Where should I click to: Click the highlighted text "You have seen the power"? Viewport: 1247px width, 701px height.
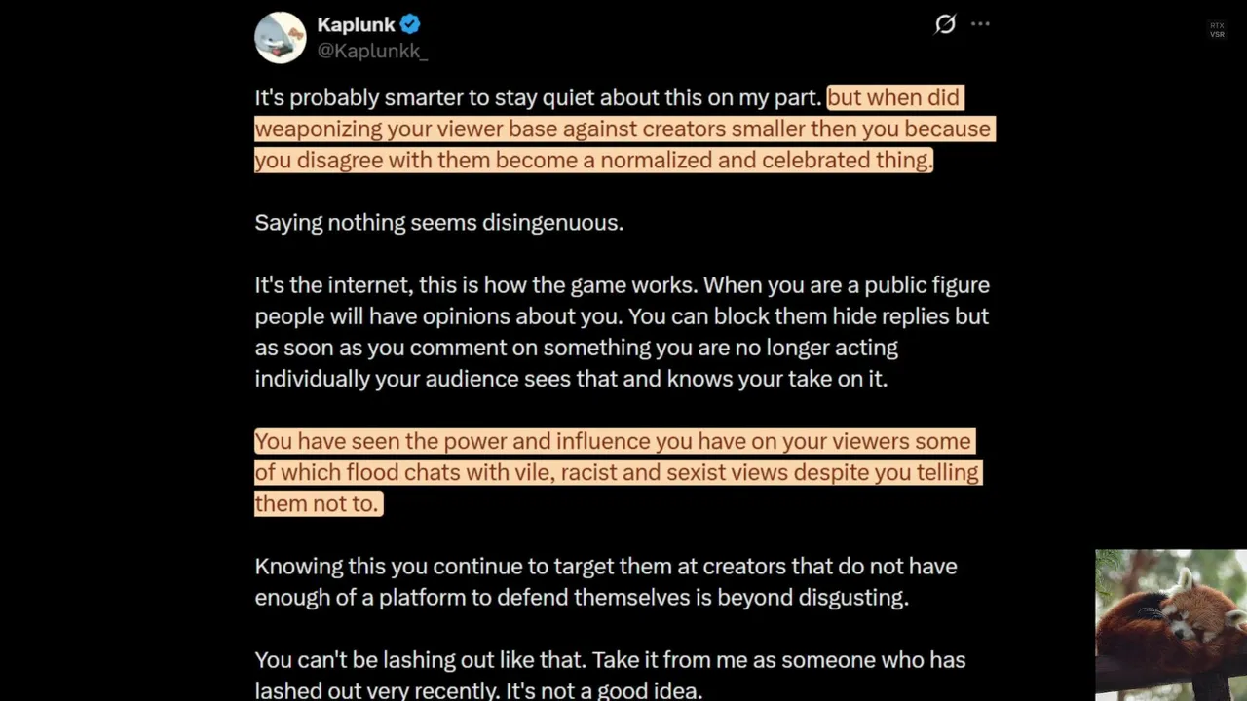coord(376,441)
